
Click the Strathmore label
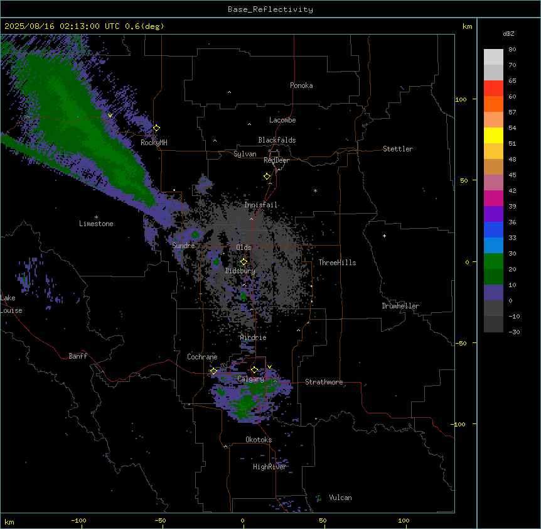point(324,382)
